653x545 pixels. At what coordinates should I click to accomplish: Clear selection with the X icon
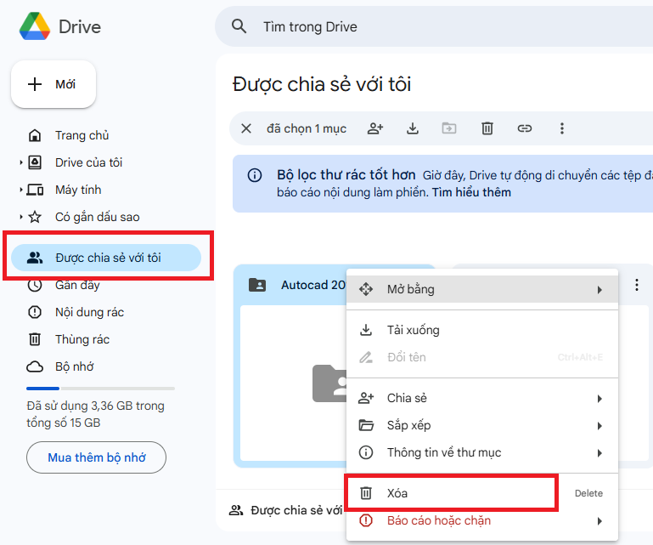click(246, 128)
